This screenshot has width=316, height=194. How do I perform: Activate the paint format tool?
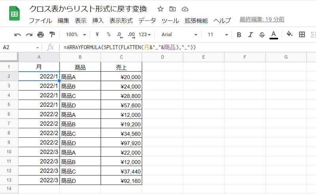point(52,34)
